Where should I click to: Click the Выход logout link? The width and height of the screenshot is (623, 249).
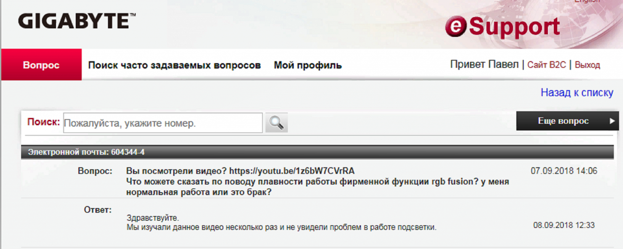[x=587, y=65]
